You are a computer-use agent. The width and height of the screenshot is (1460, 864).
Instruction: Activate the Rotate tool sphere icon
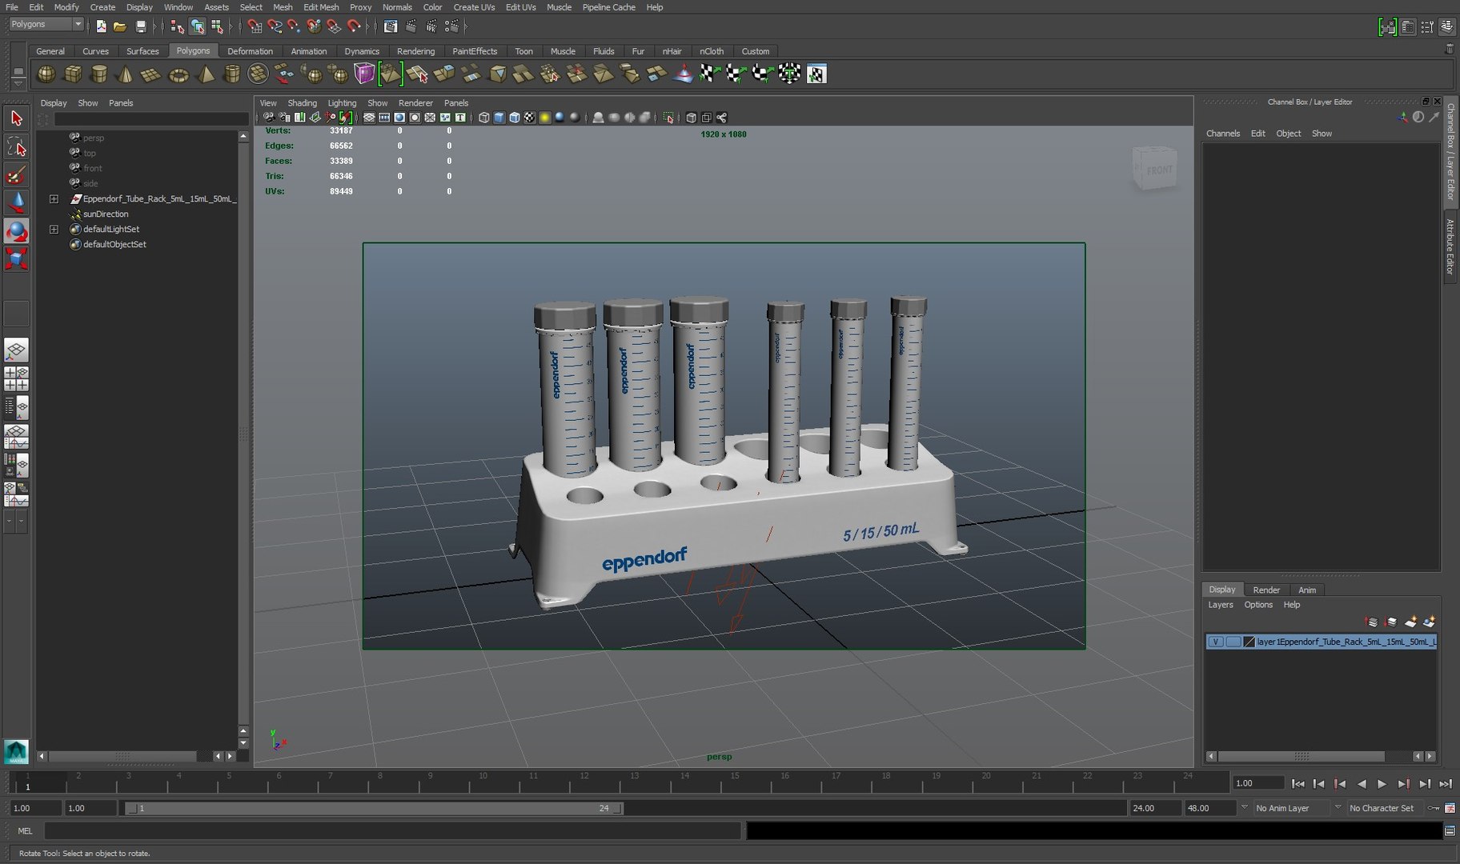16,230
